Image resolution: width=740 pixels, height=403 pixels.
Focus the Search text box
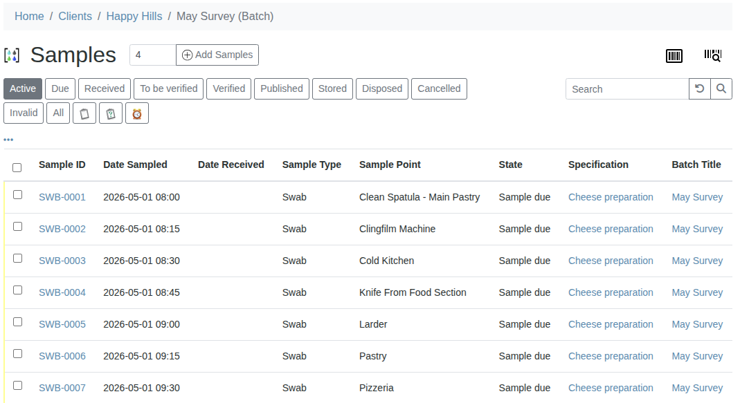click(626, 88)
